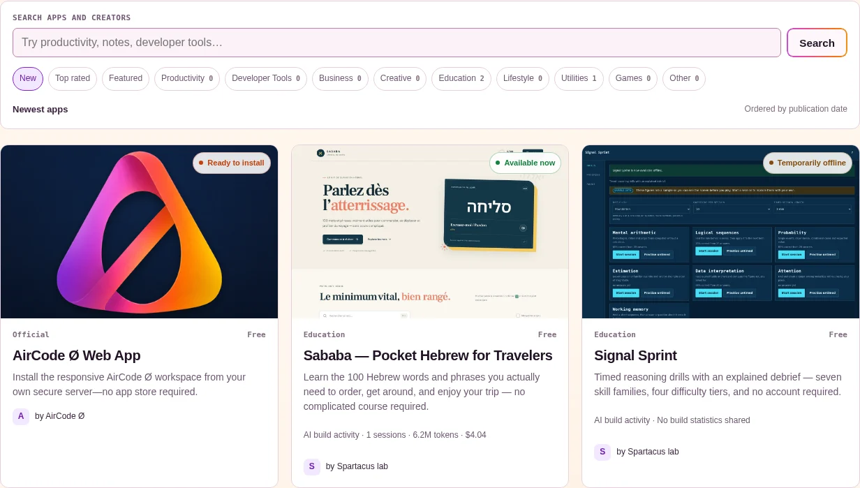This screenshot has height=488, width=860.
Task: Open creator link by AirCode Ø
Action: click(x=59, y=416)
